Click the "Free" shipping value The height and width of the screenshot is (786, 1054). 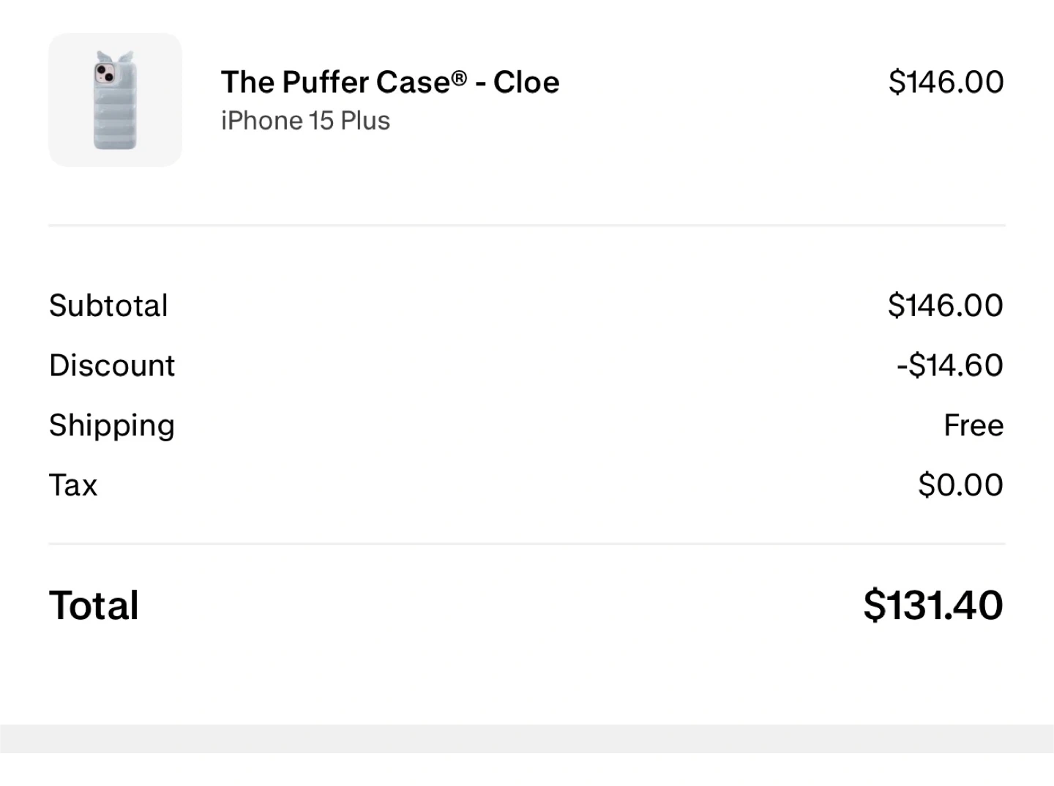pos(973,425)
